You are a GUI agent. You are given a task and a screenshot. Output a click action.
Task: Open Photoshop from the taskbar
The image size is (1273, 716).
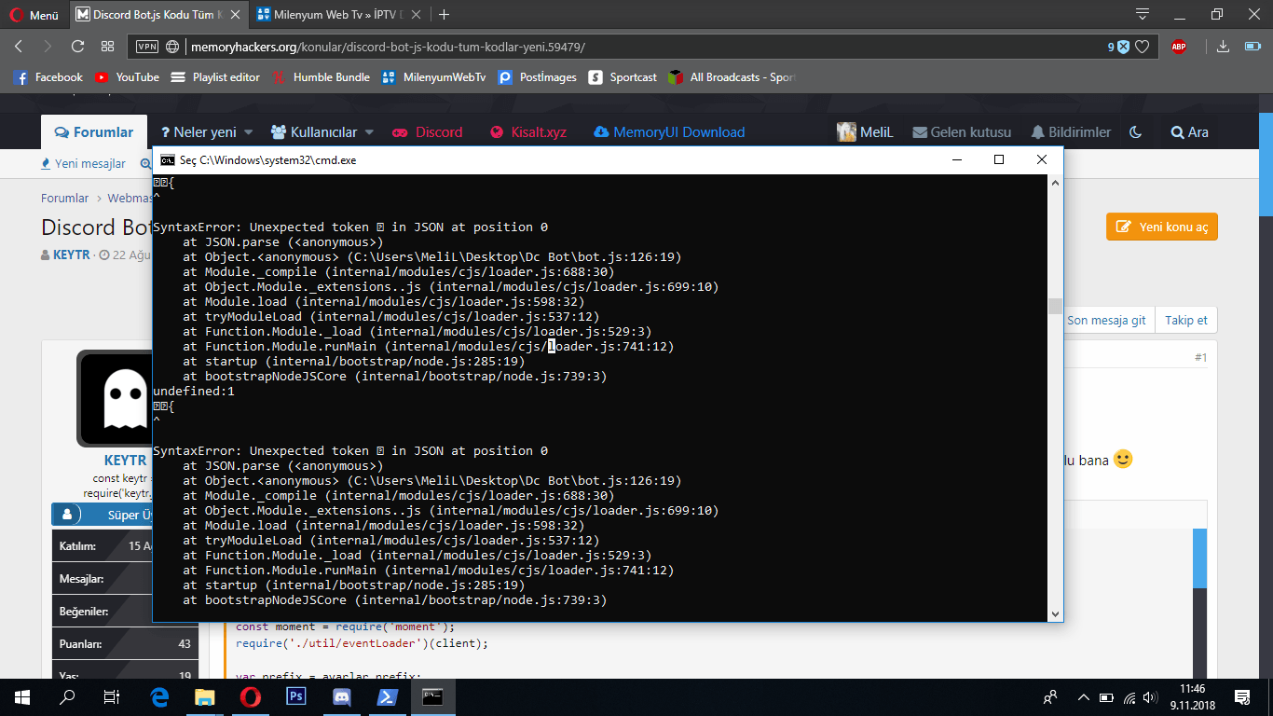point(296,696)
